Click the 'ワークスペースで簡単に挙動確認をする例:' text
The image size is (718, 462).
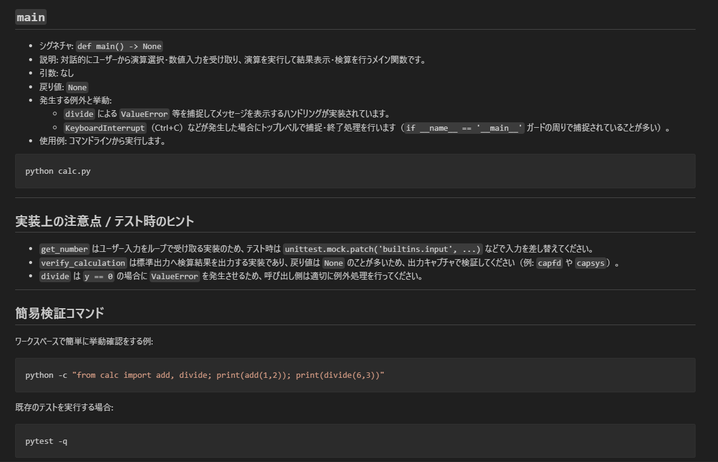(84, 342)
